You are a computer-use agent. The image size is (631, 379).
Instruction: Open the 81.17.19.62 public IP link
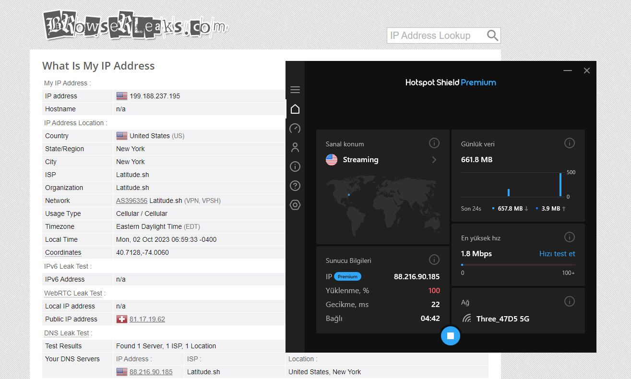(147, 319)
